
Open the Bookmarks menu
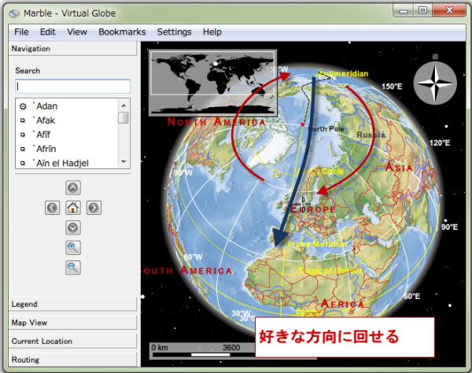122,32
